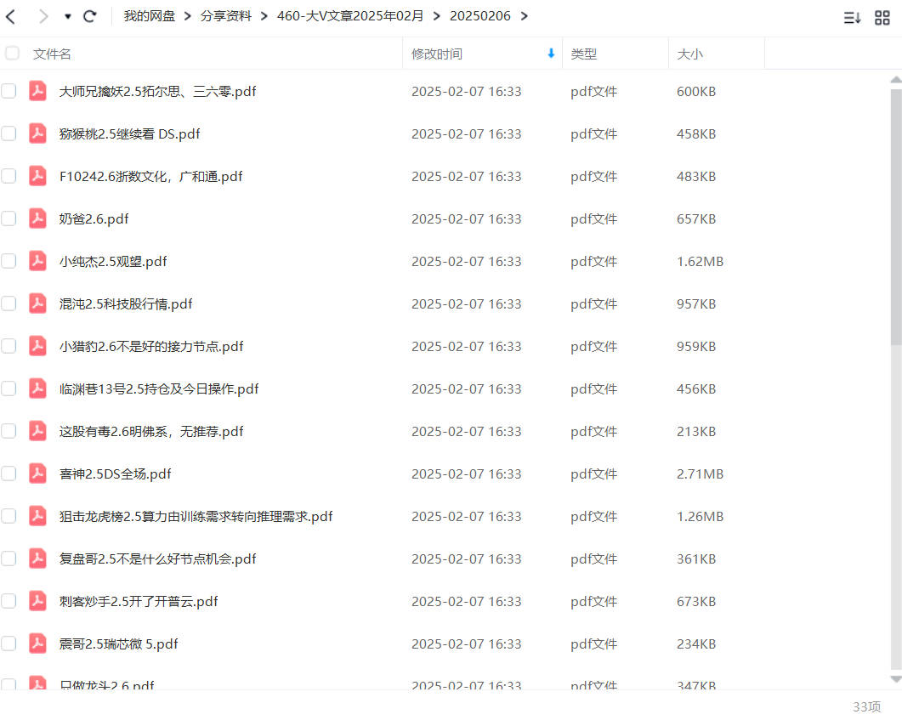Click PDF icon of 喜神2.5DS全场.pdf
902x720 pixels.
[x=38, y=473]
